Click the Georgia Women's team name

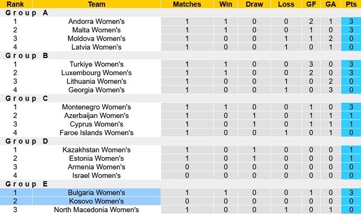tap(96, 90)
